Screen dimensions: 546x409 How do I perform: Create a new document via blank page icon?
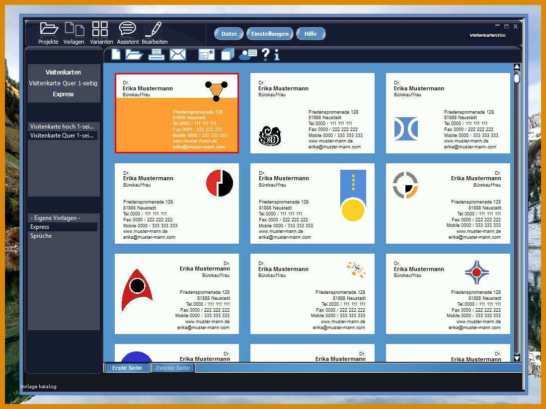pyautogui.click(x=116, y=54)
